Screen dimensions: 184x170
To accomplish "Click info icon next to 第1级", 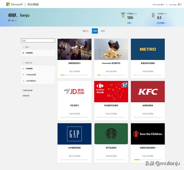I will [x=16, y=20].
